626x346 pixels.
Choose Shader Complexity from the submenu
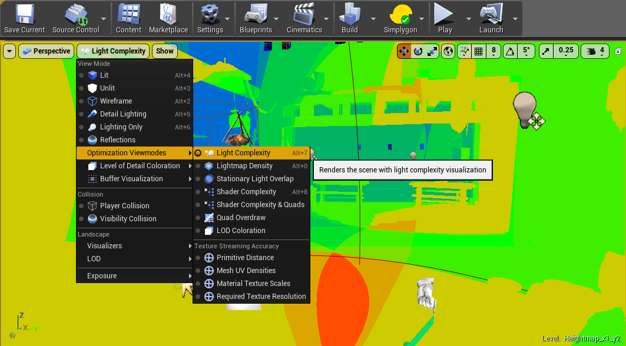(x=246, y=192)
